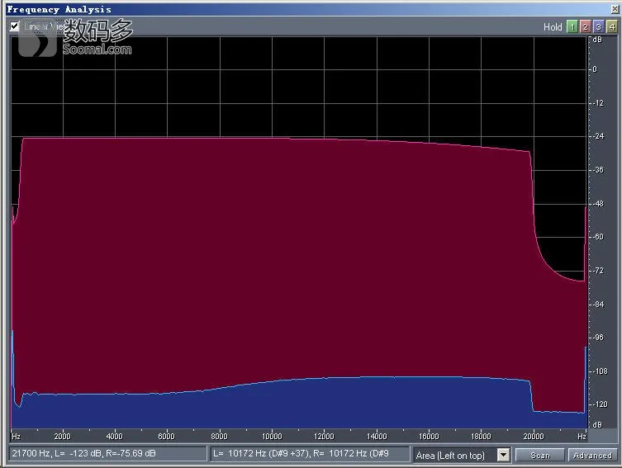This screenshot has height=468, width=622.
Task: Click the Scan button
Action: pos(540,455)
